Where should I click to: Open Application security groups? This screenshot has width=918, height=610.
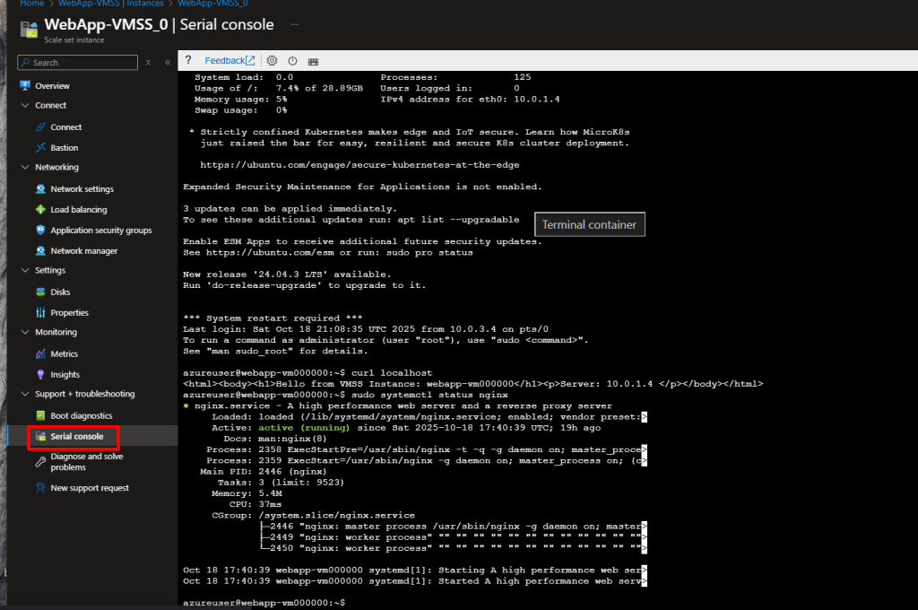tap(100, 231)
